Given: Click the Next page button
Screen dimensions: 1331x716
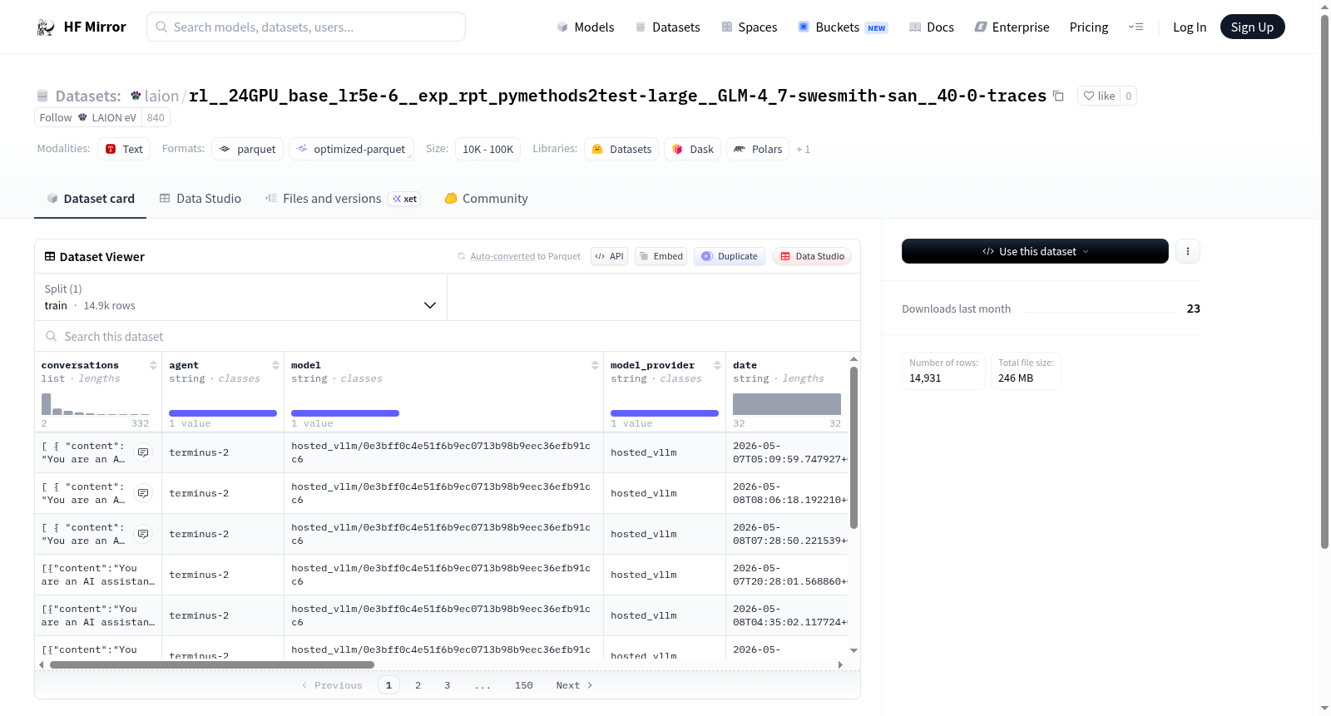Looking at the screenshot, I should click(x=574, y=685).
